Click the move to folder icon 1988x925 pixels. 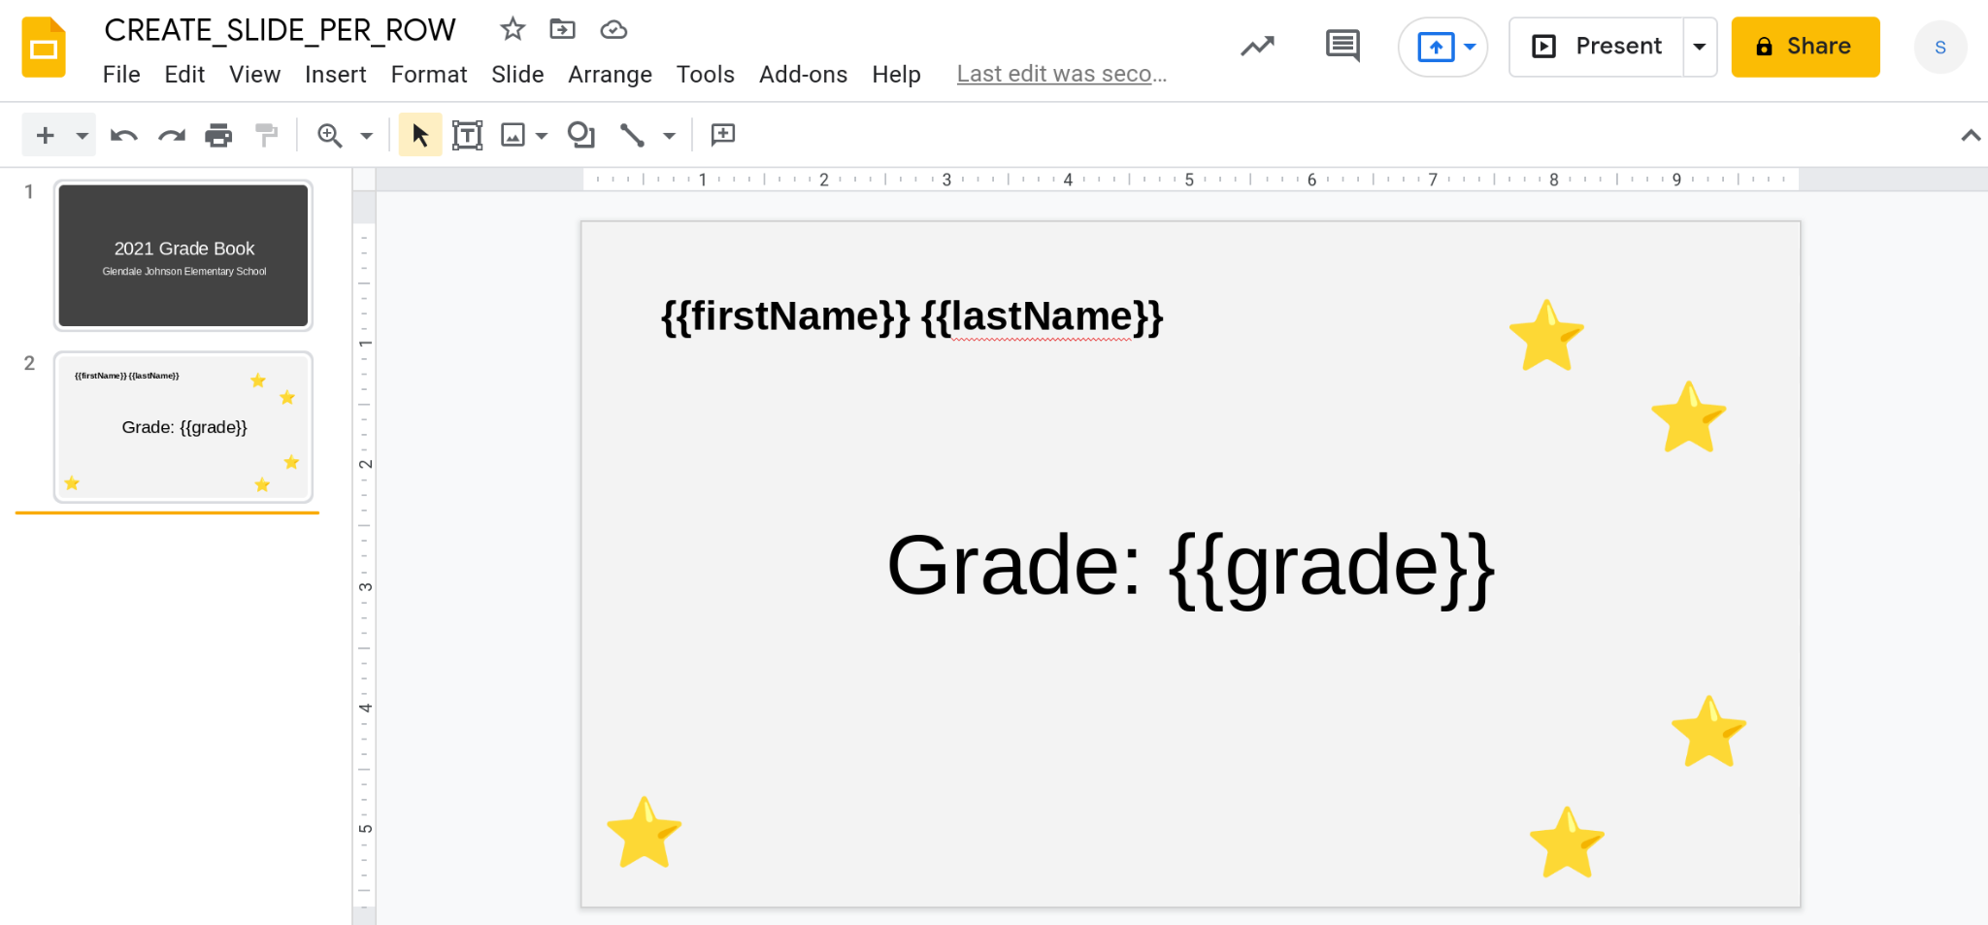click(x=562, y=29)
